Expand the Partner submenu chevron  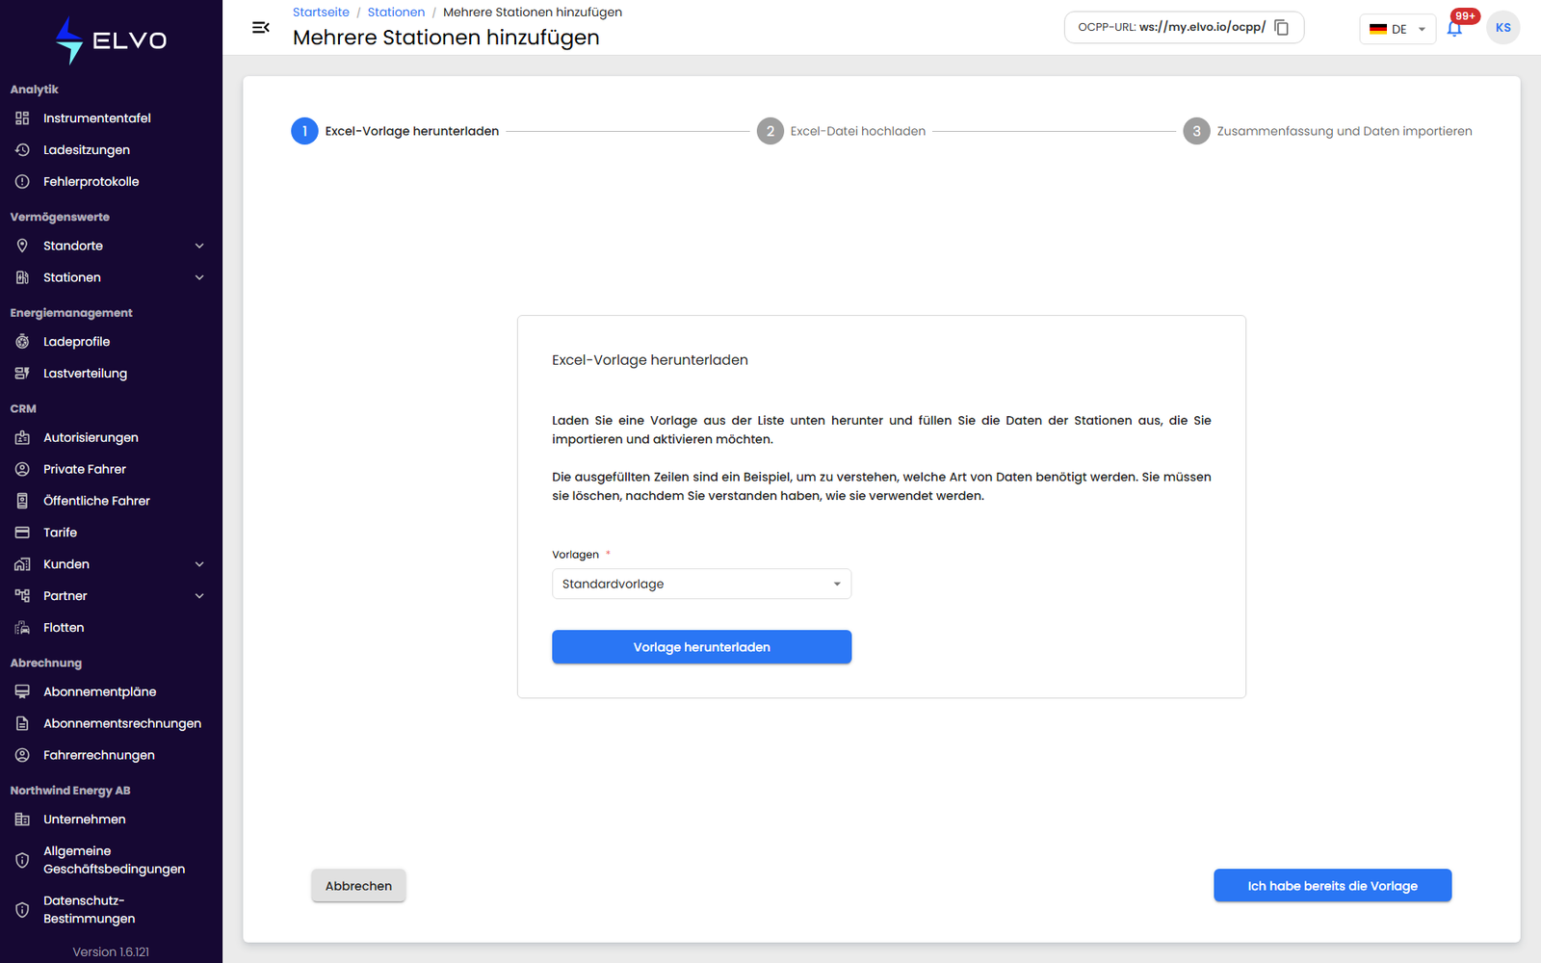click(199, 596)
